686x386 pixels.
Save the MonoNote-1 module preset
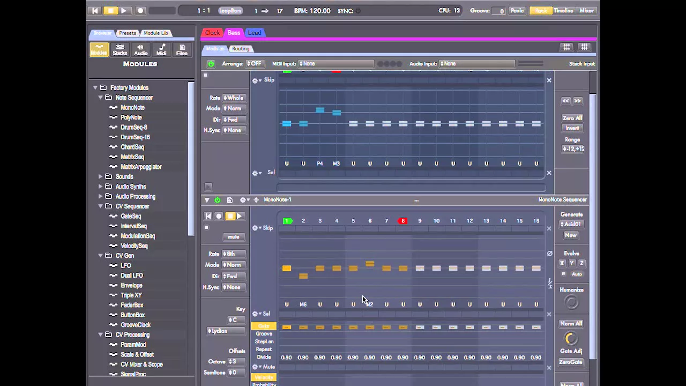pyautogui.click(x=229, y=200)
